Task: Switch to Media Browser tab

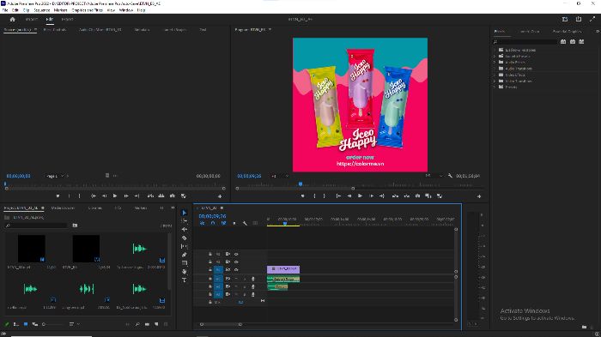Action: pyautogui.click(x=63, y=208)
